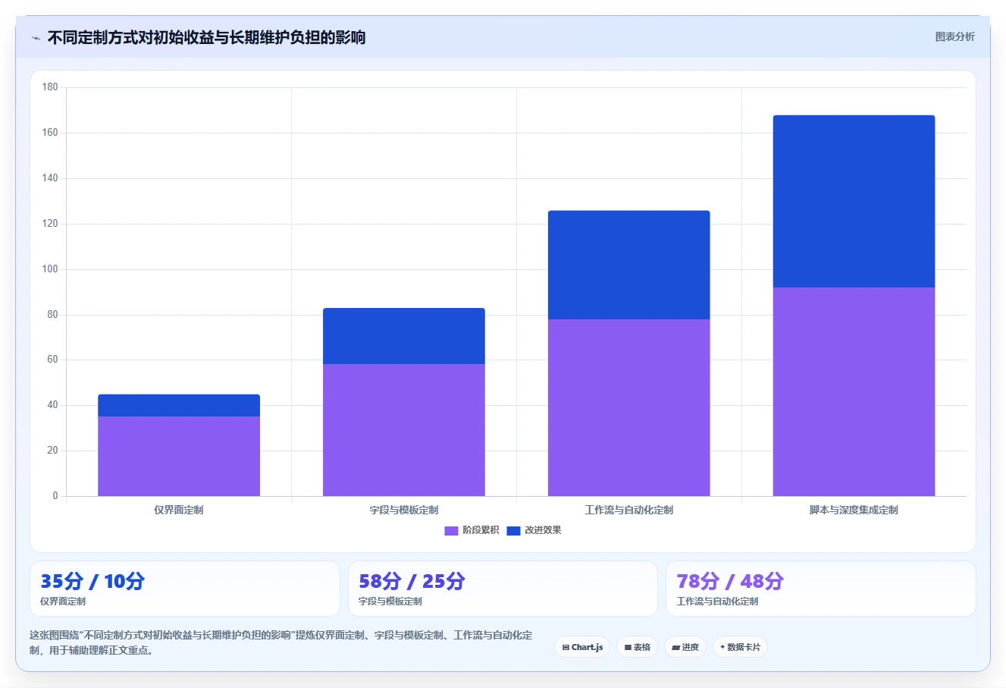
Task: Select the 数据卡片 tag chip
Action: (740, 647)
